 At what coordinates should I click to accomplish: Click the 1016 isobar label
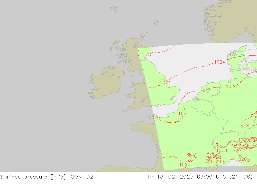pos(243,124)
